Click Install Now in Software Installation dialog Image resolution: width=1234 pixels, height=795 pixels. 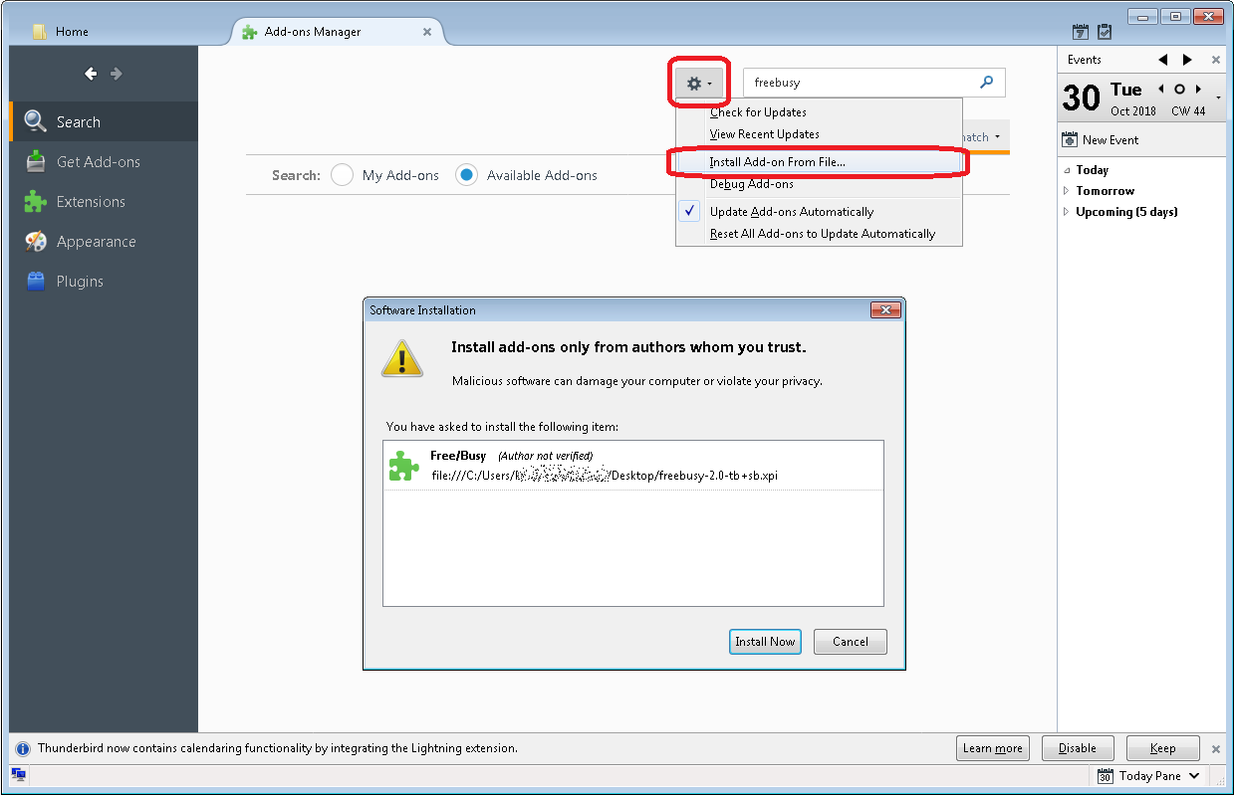[x=765, y=642]
